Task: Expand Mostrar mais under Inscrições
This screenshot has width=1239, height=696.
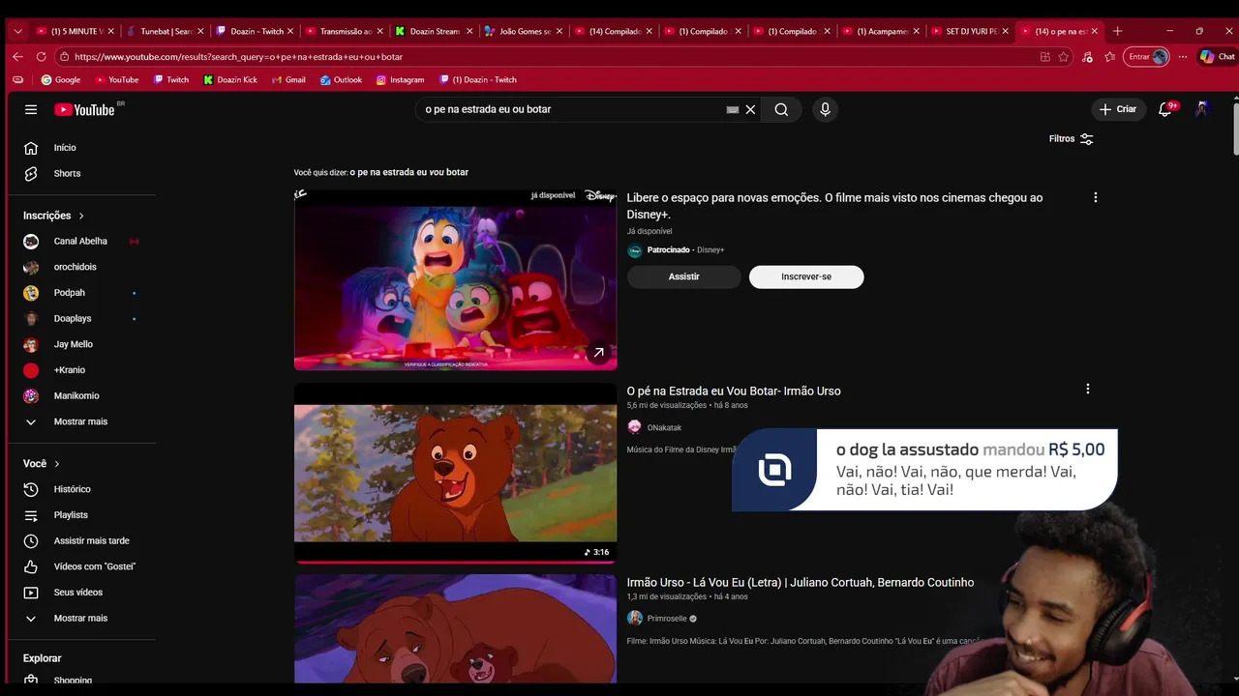Action: (81, 421)
